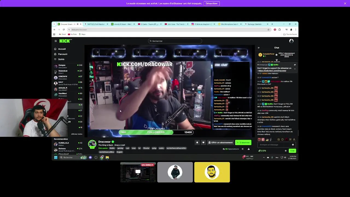Toggle notifications with the bell icon

pyautogui.click(x=197, y=143)
